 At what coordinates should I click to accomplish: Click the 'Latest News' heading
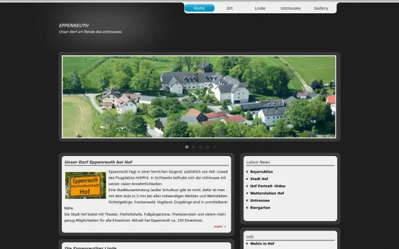pyautogui.click(x=258, y=162)
